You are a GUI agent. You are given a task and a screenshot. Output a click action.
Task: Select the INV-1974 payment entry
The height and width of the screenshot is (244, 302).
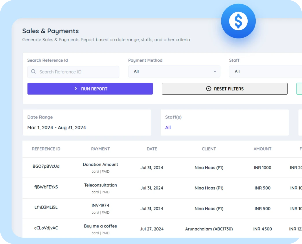click(100, 206)
